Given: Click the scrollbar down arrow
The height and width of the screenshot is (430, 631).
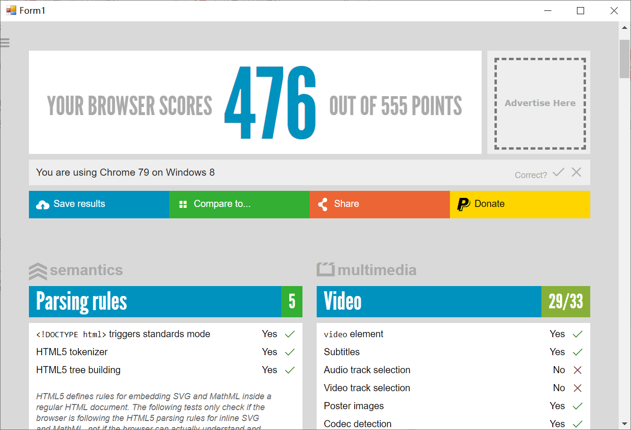Looking at the screenshot, I should pos(624,424).
